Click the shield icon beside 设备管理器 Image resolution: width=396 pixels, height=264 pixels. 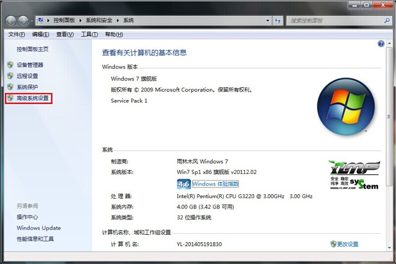pyautogui.click(x=10, y=65)
